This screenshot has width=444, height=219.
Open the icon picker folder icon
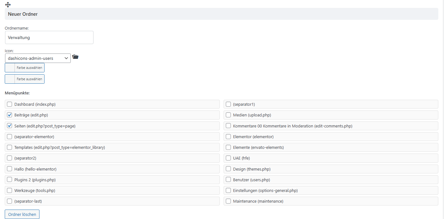pos(75,57)
